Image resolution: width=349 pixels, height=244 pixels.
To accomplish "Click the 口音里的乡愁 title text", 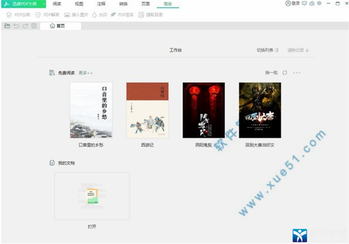I will (91, 145).
